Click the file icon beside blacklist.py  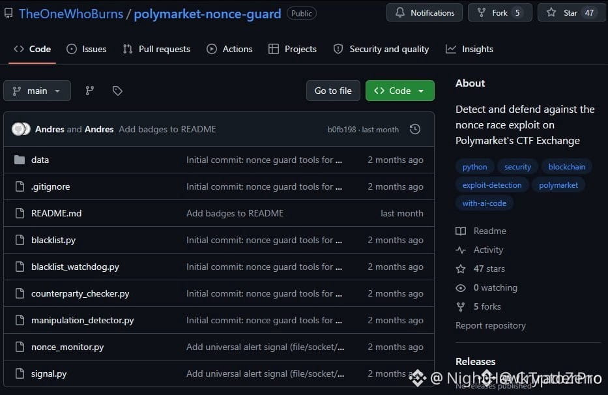coord(20,240)
